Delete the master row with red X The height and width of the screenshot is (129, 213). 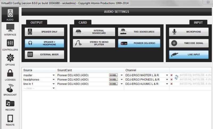point(171,75)
